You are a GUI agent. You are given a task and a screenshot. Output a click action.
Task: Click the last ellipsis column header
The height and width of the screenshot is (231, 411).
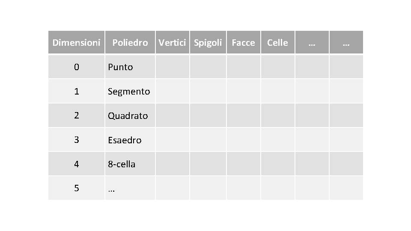point(346,43)
